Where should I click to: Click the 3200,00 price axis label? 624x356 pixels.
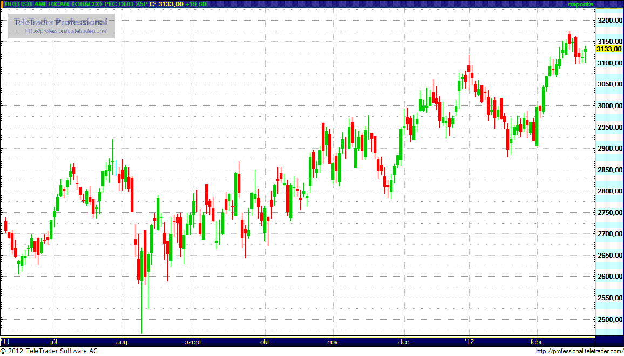609,20
